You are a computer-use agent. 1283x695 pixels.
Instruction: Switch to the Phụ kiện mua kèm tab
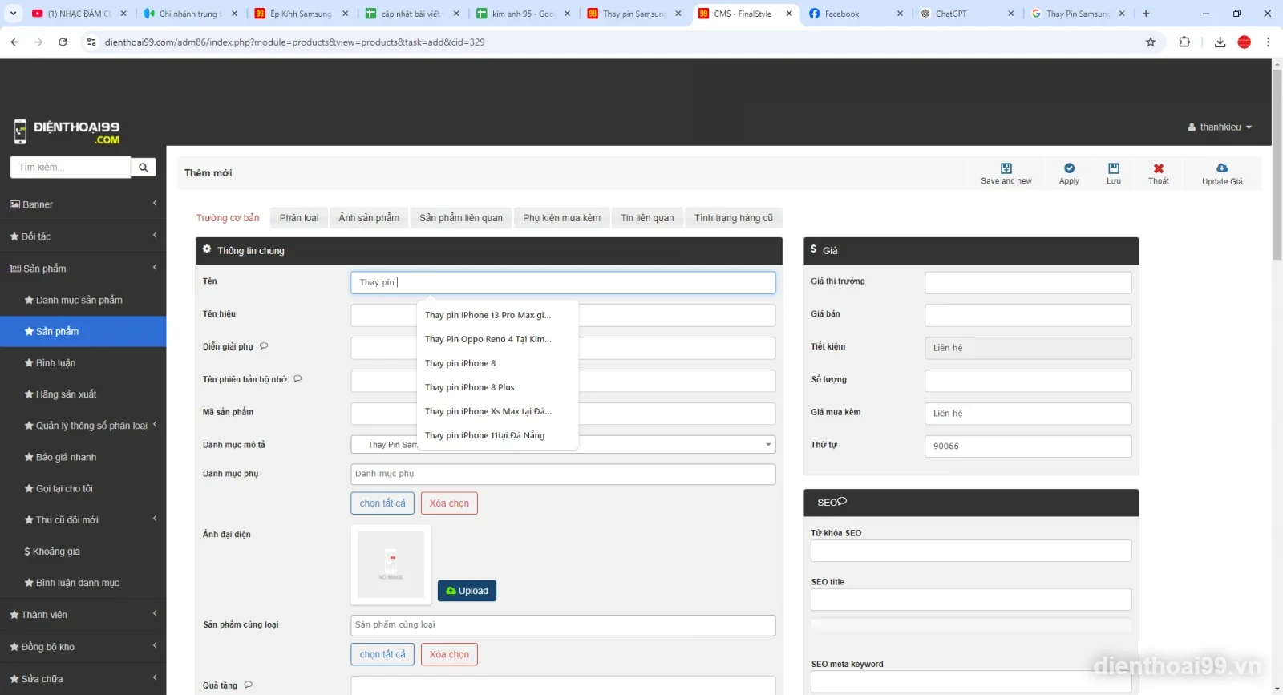[x=561, y=218]
